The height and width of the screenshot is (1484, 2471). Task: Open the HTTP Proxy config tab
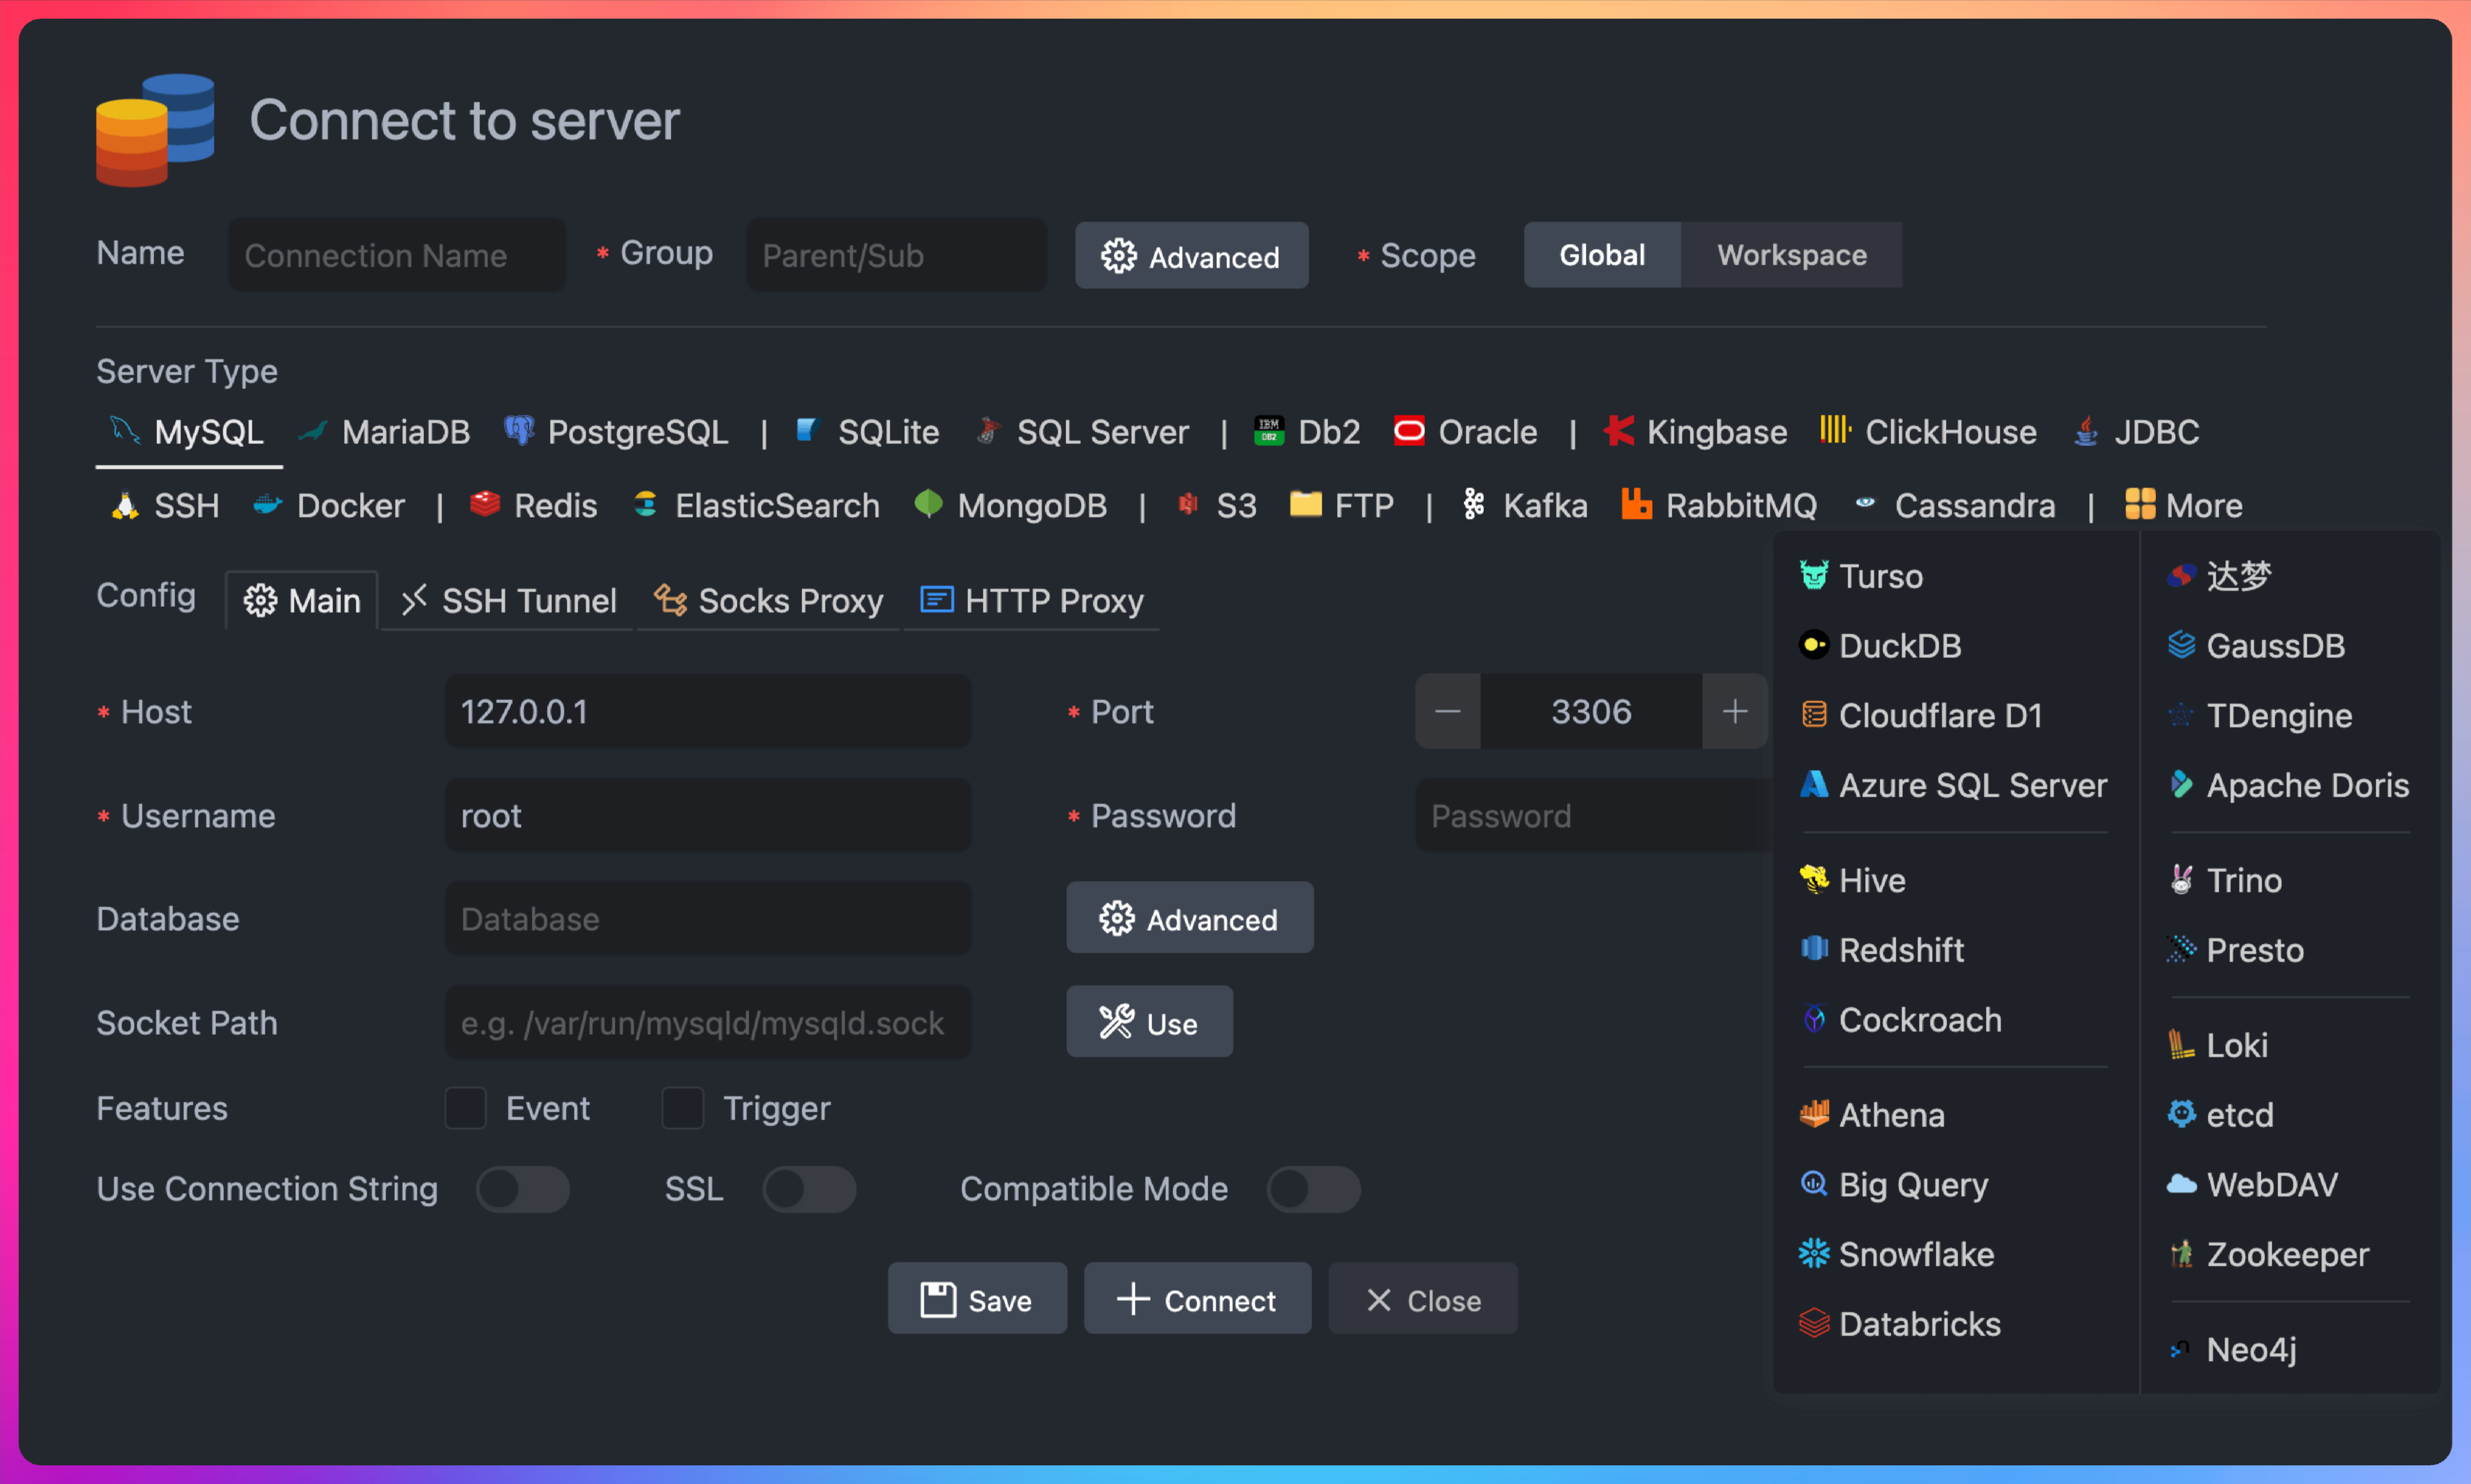1031,601
